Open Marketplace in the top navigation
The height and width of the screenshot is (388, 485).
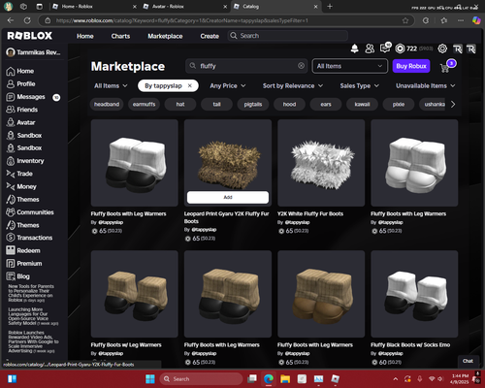coord(165,36)
